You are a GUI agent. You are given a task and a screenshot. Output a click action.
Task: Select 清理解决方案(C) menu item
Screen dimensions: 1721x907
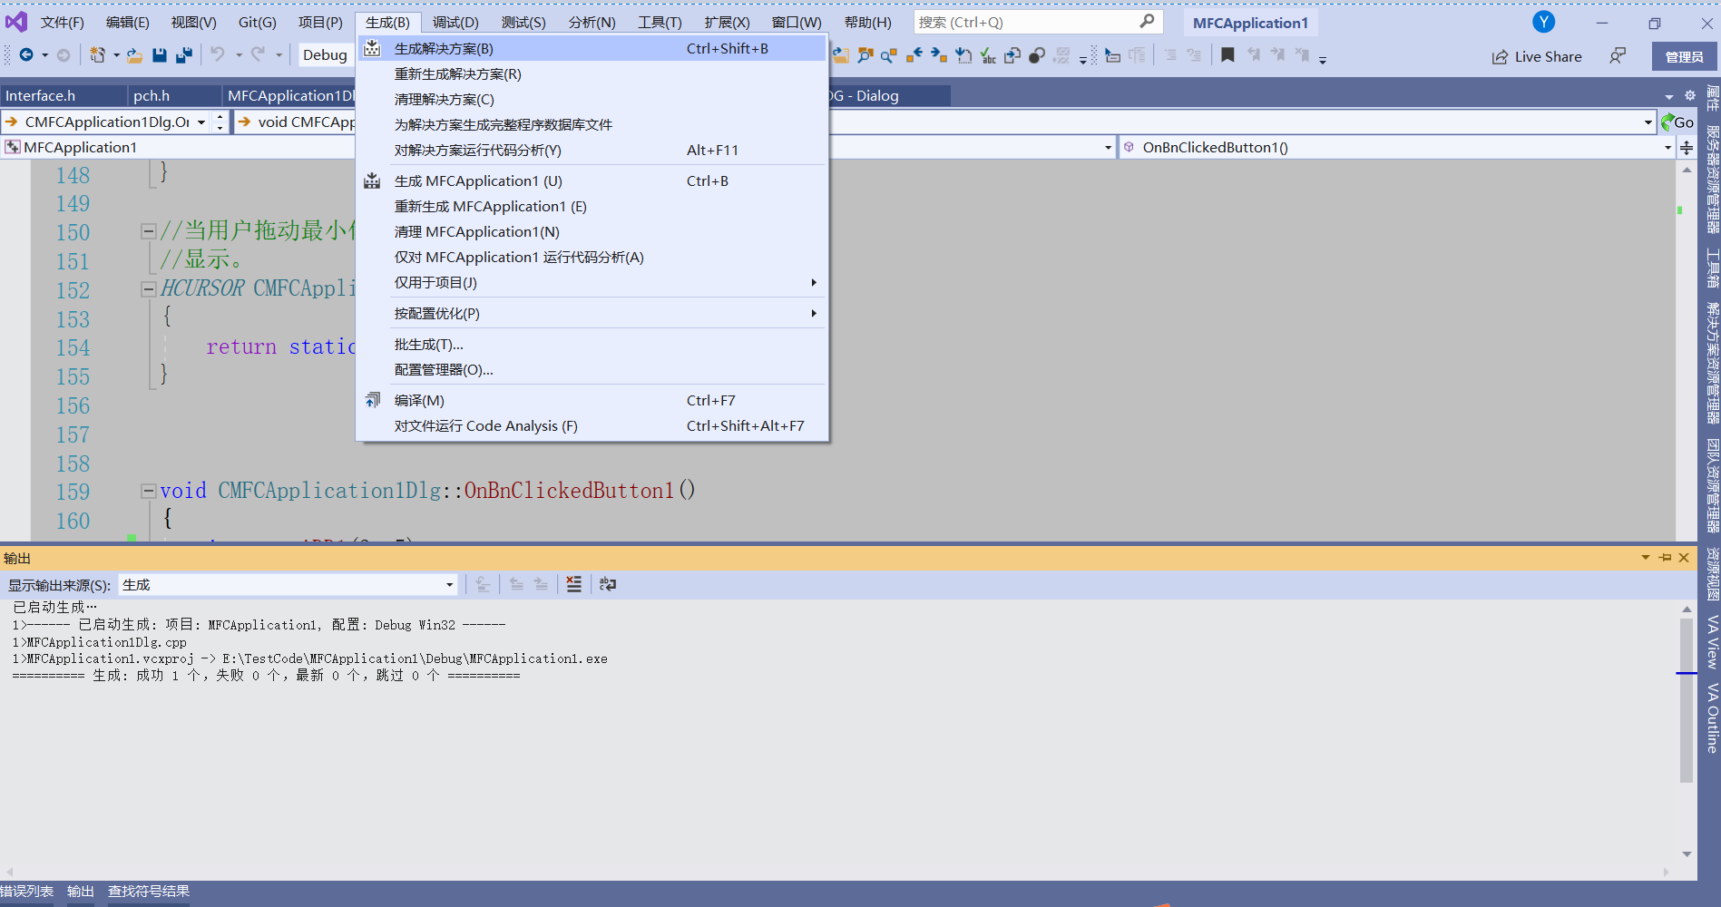tap(592, 100)
